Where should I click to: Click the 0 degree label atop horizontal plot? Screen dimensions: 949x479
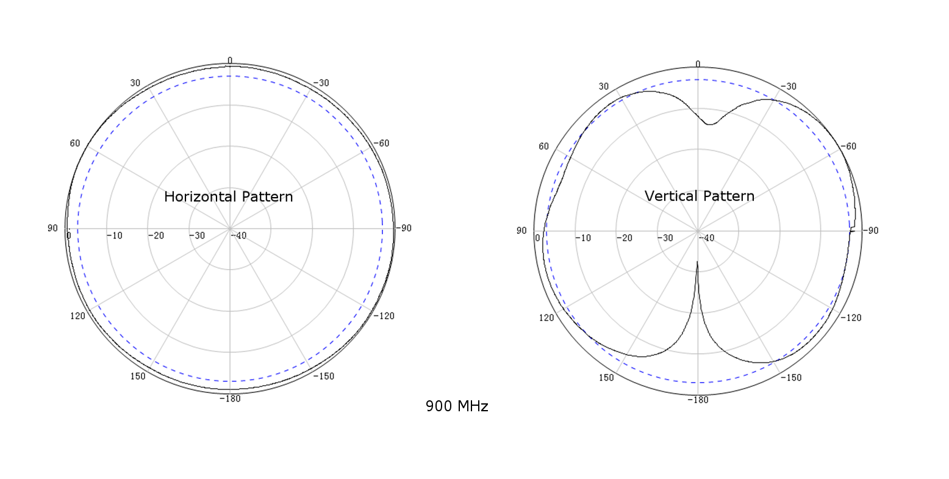coord(230,60)
